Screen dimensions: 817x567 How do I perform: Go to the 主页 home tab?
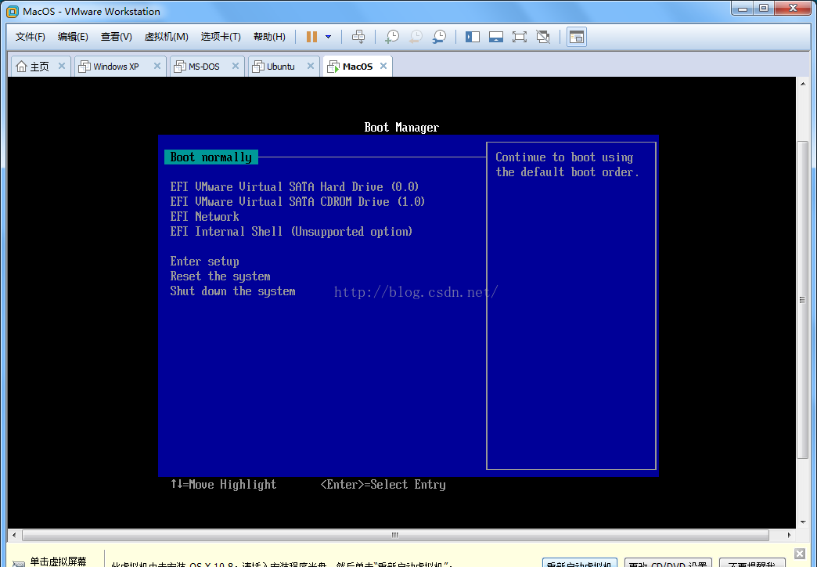pos(33,67)
